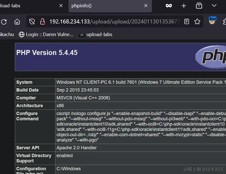Select the Compiler label
The height and width of the screenshot is (174, 226).
[x=26, y=98]
